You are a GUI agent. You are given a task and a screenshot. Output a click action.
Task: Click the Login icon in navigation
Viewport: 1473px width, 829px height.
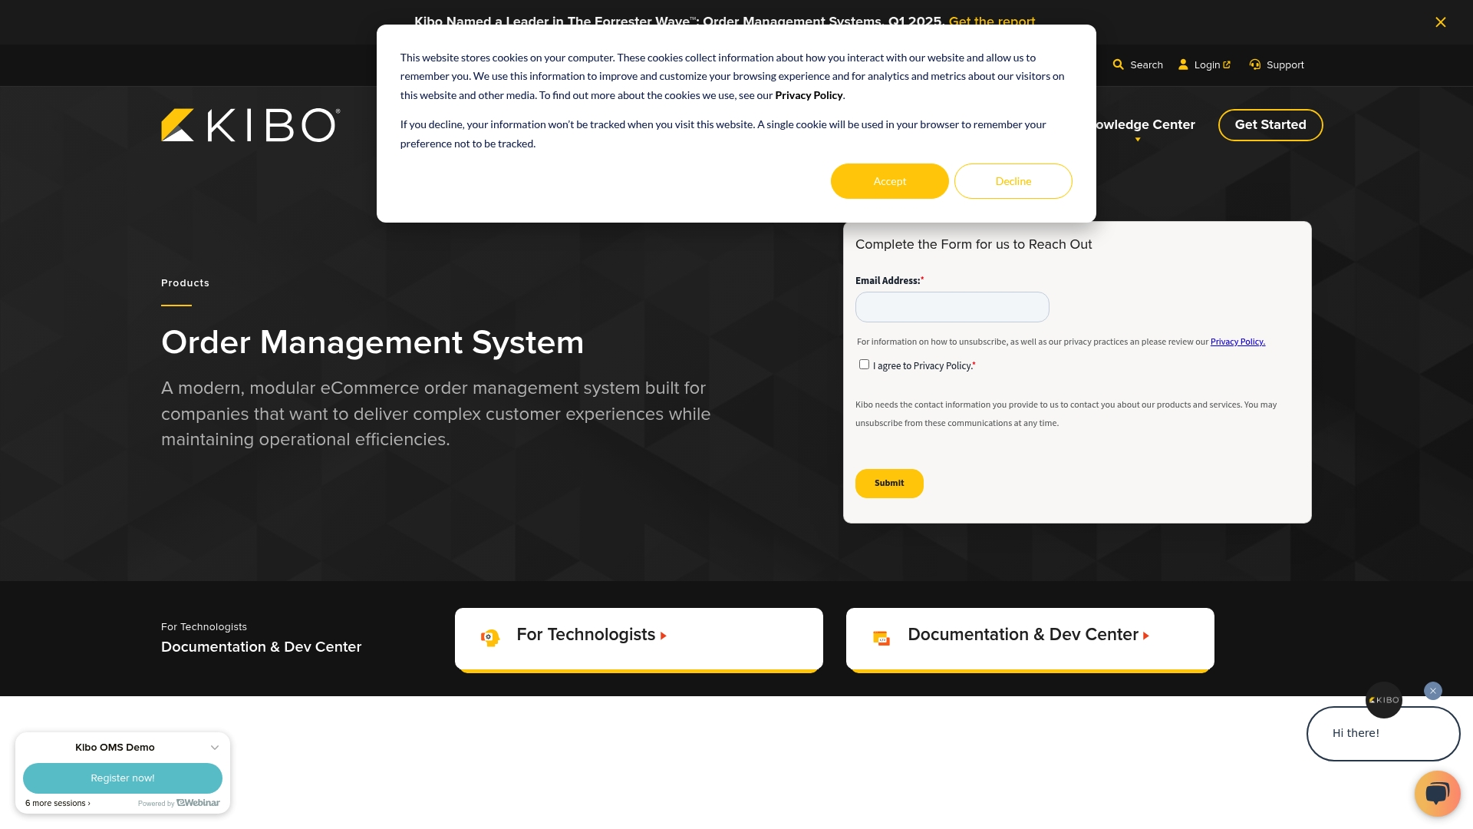pyautogui.click(x=1184, y=64)
